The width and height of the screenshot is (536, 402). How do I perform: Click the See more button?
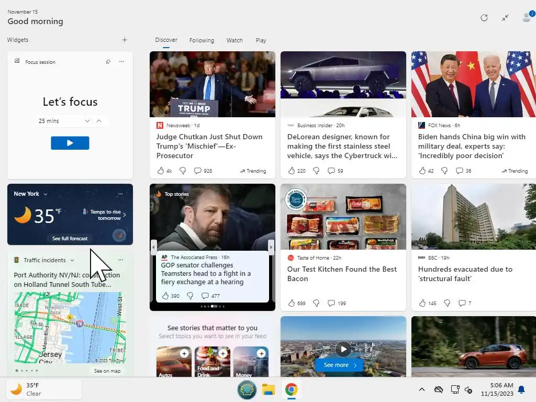click(x=340, y=365)
